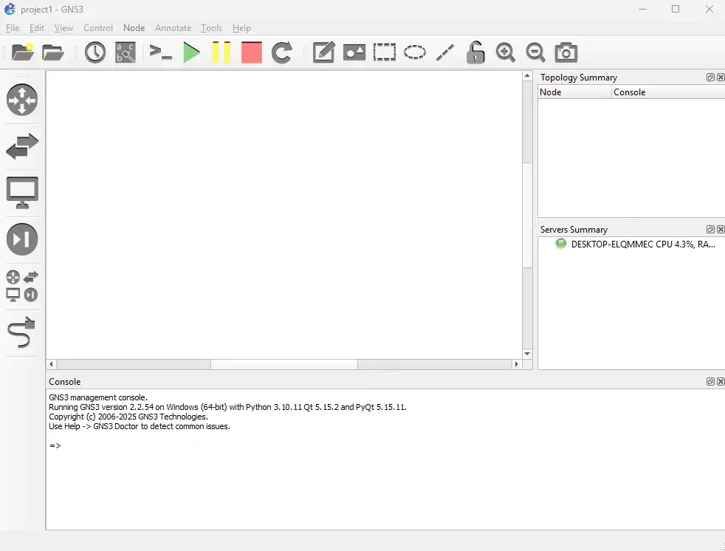This screenshot has width=725, height=551.
Task: Click the New blank project icon
Action: point(23,52)
